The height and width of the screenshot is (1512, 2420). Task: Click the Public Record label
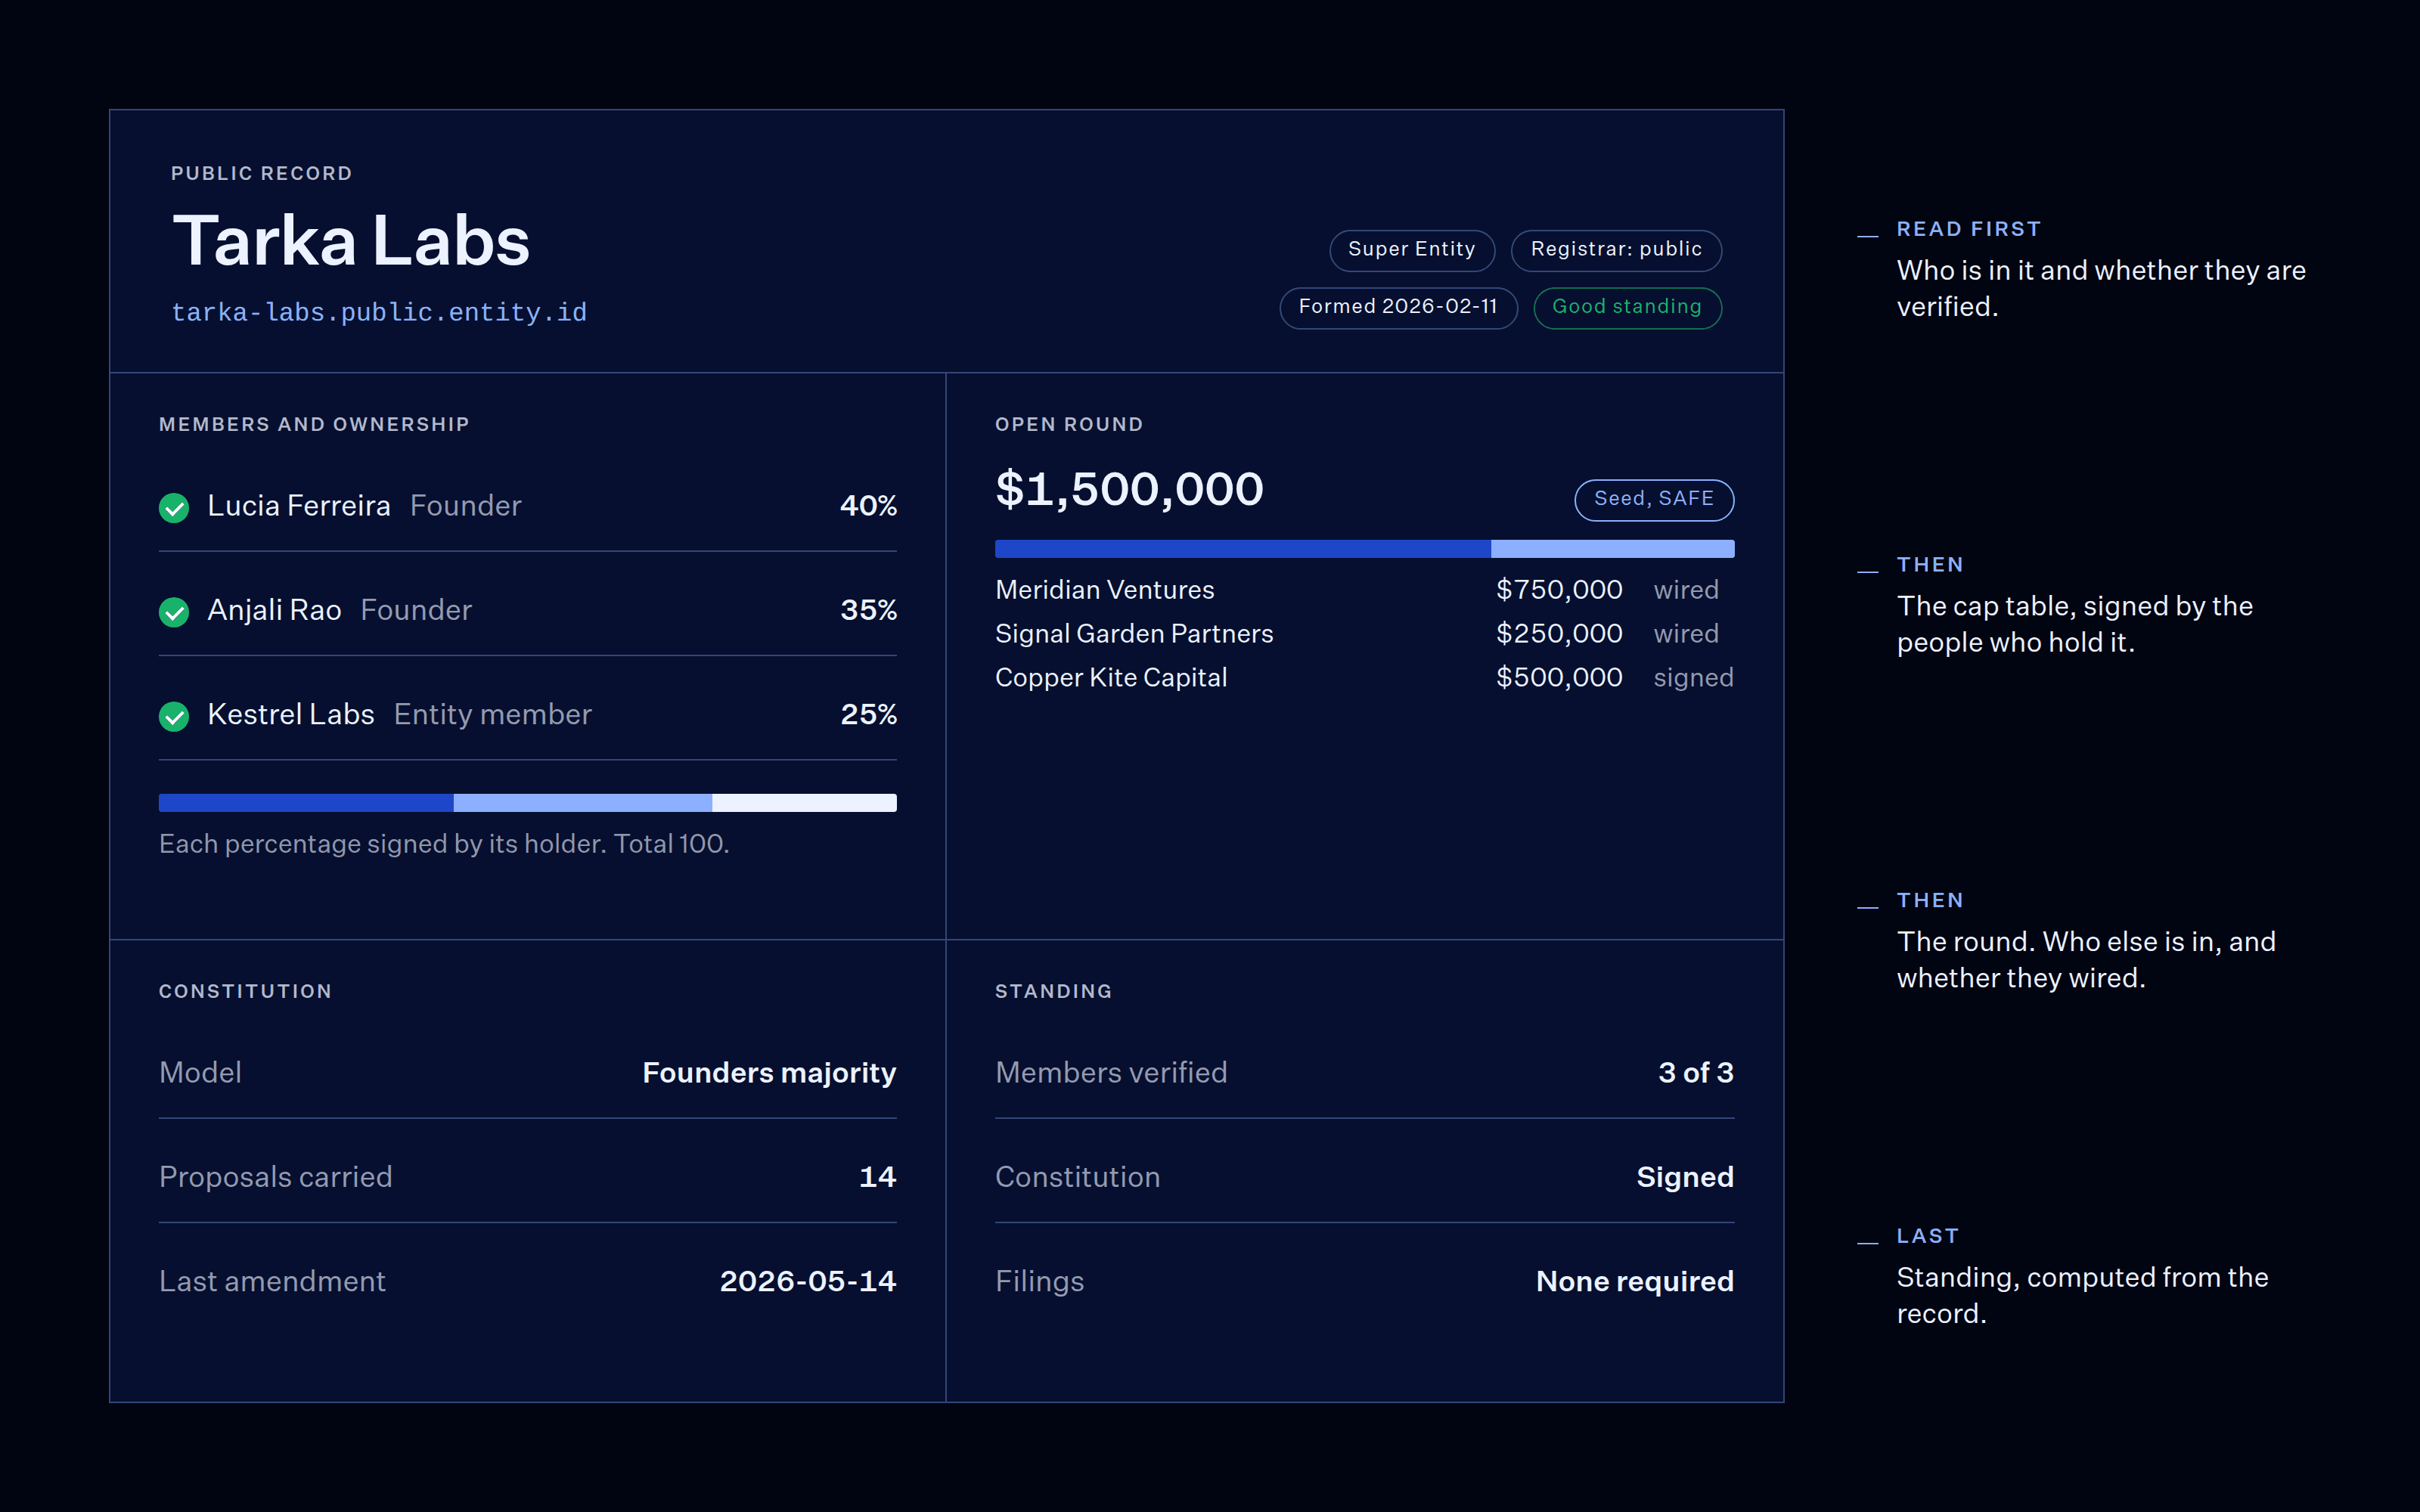point(261,173)
